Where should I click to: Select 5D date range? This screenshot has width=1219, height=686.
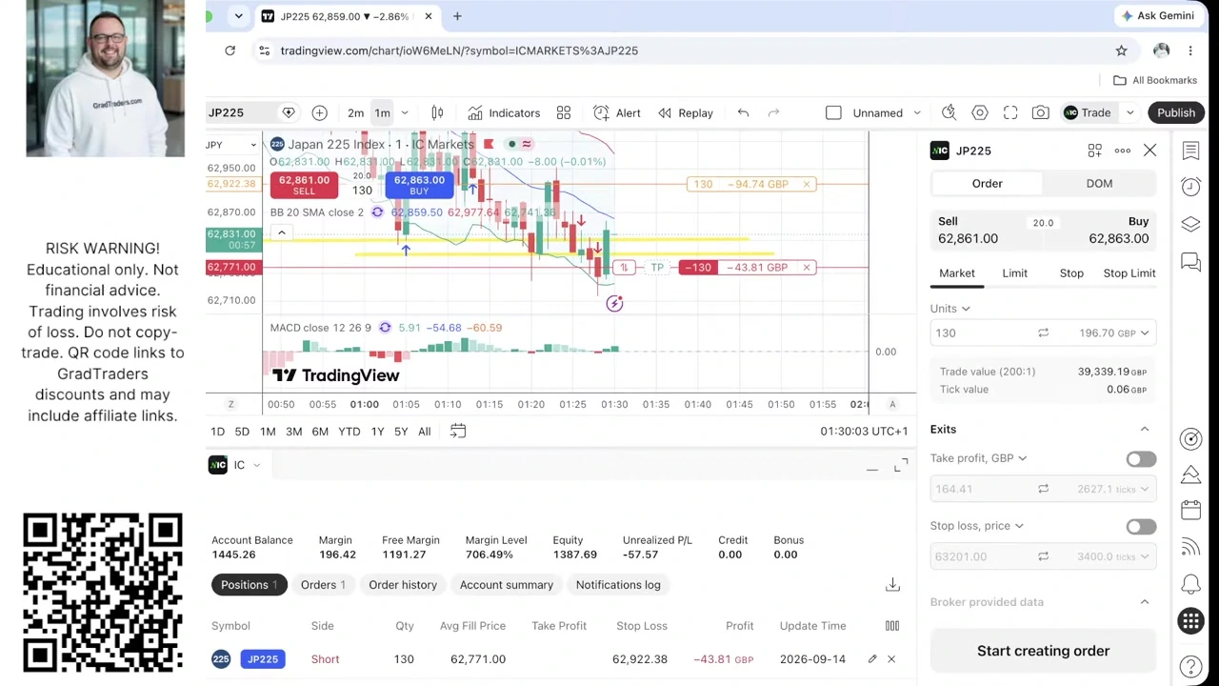point(242,432)
